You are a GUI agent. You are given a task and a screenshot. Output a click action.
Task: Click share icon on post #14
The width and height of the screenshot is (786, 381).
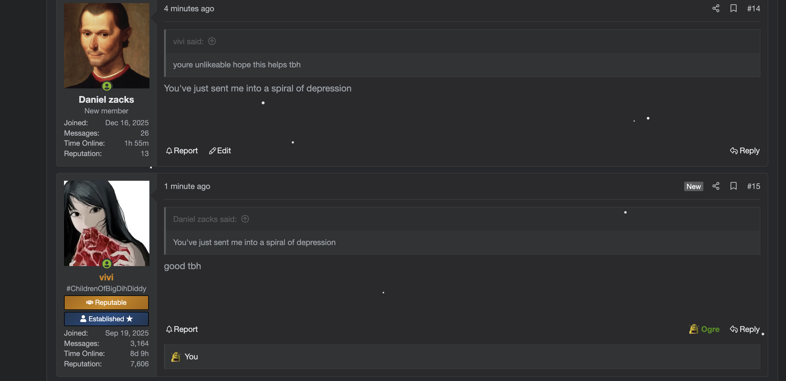tap(716, 8)
